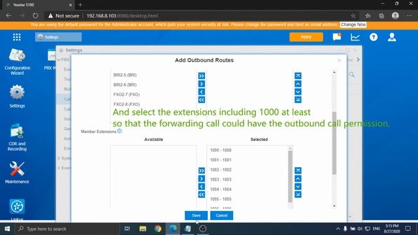The image size is (418, 235).
Task: Move selected trunk to Selected list
Action: [202, 84]
